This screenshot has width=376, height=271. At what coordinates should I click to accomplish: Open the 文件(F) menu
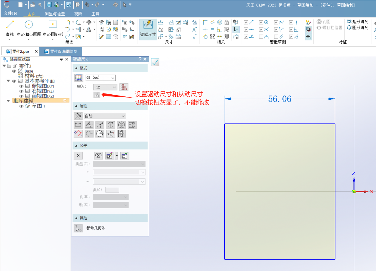(11, 14)
